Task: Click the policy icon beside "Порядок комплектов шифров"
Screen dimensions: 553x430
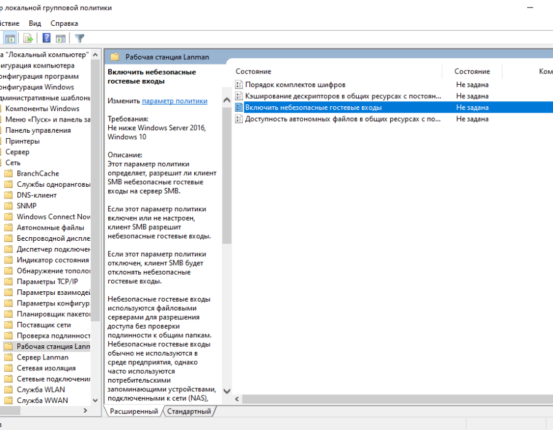Action: click(239, 85)
